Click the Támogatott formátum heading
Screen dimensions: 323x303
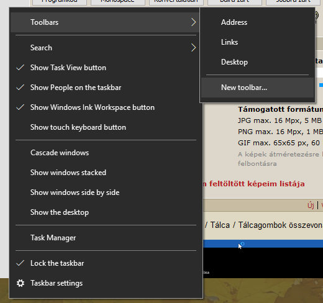[x=281, y=109]
